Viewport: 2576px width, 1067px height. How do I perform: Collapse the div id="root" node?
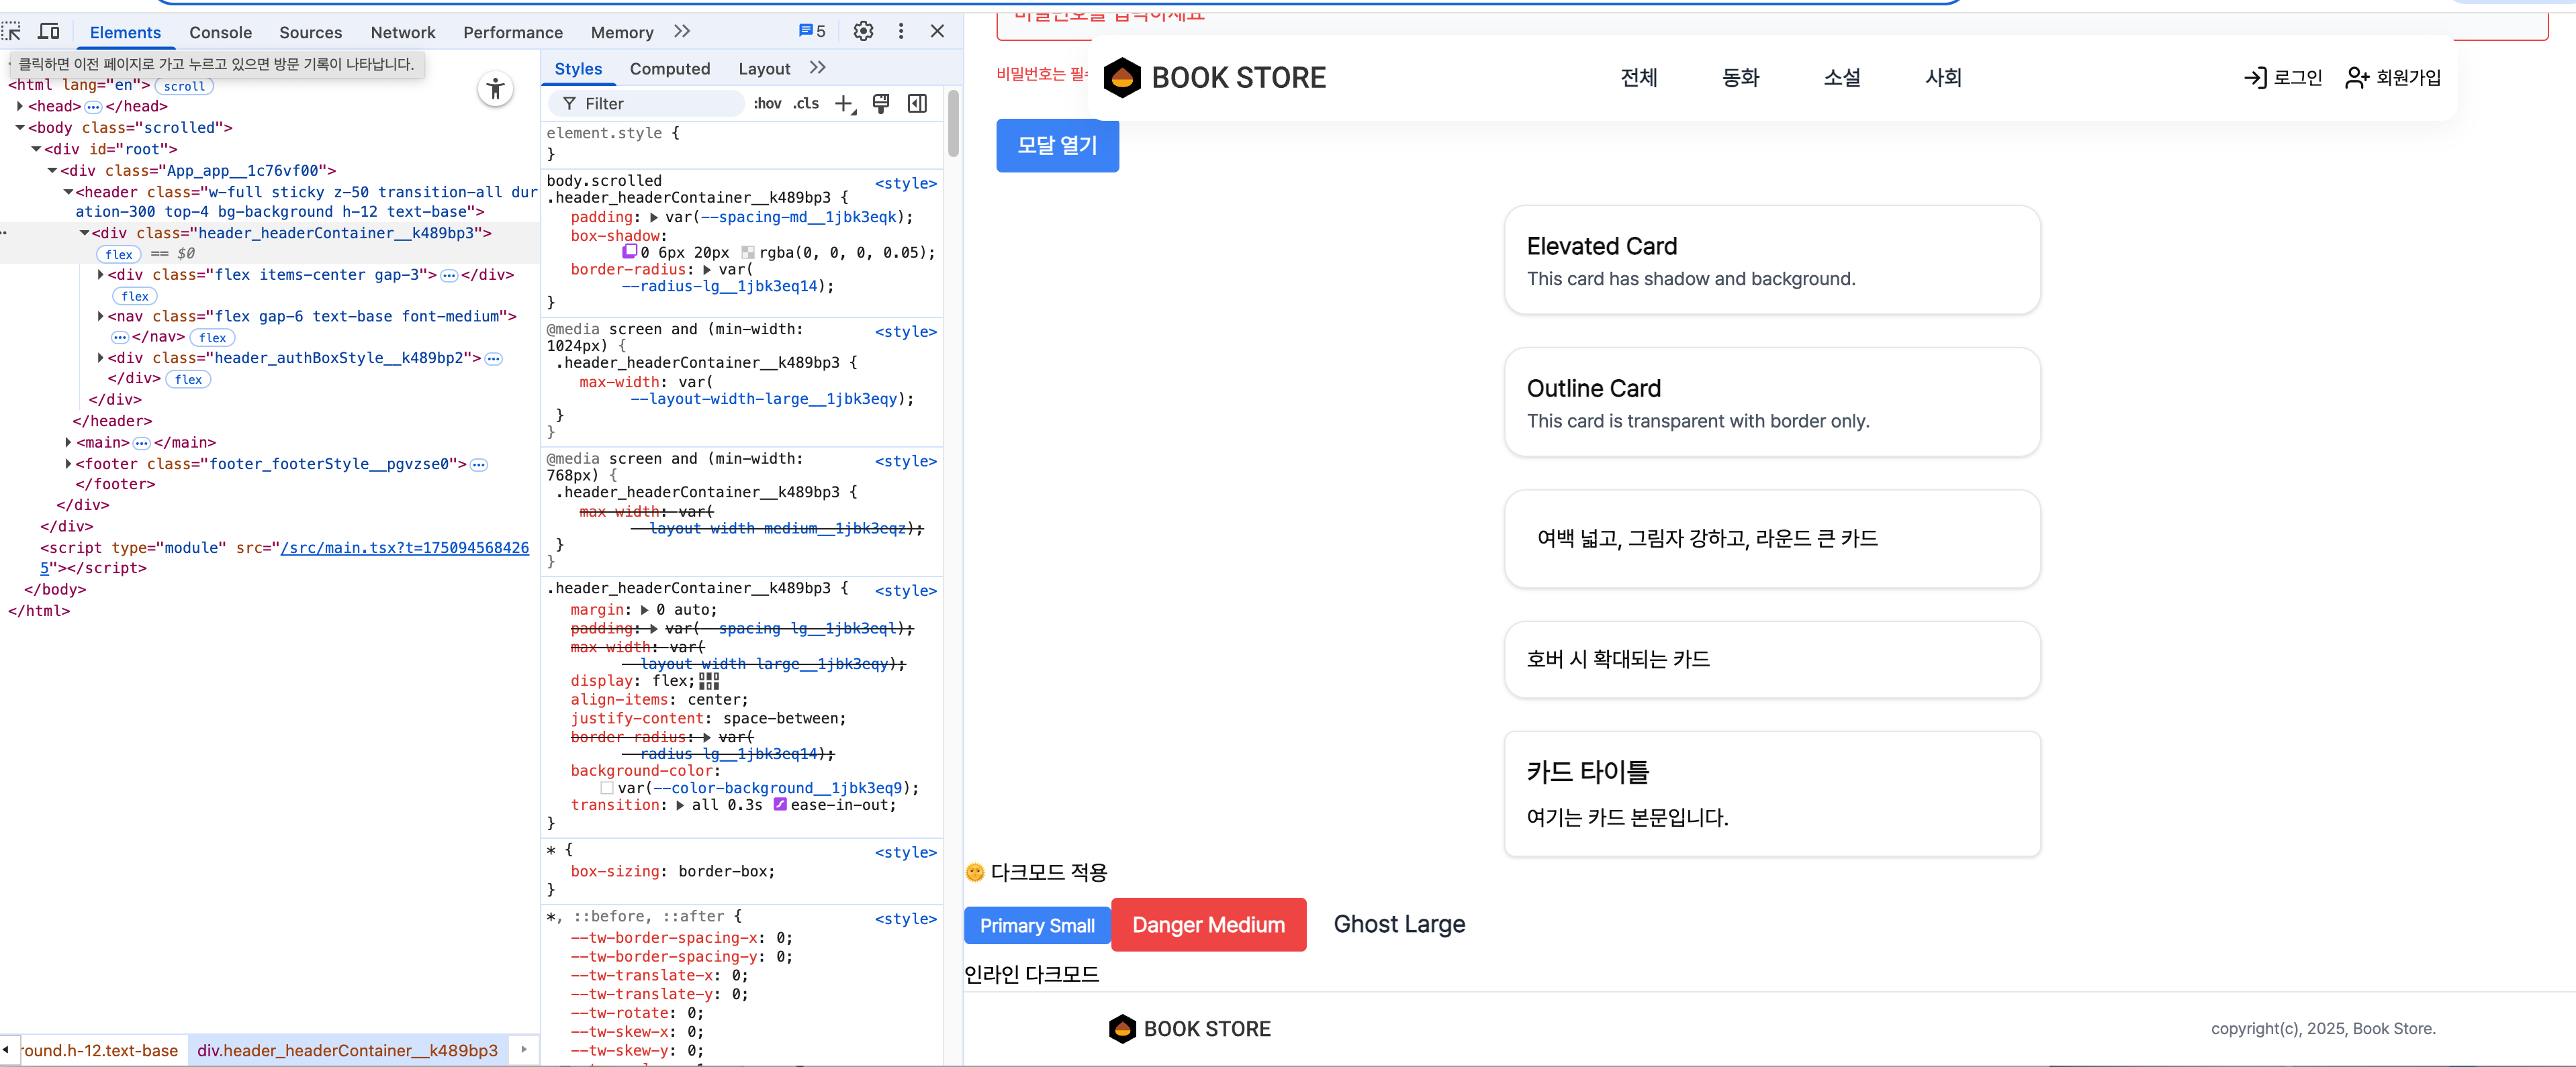click(36, 149)
